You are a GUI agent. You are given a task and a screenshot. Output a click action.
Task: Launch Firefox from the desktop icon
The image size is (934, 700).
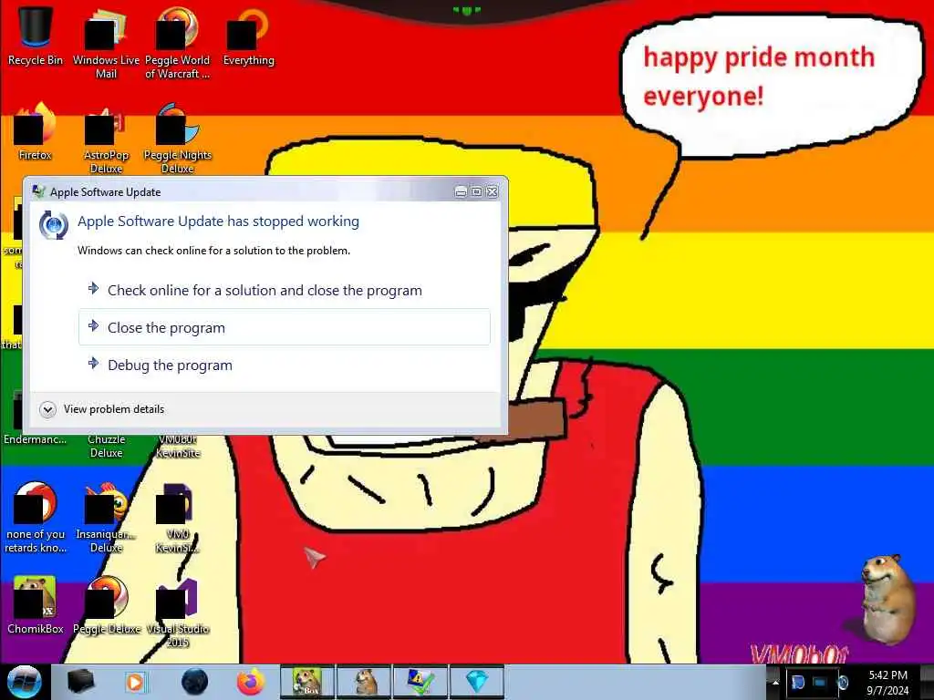coord(36,131)
